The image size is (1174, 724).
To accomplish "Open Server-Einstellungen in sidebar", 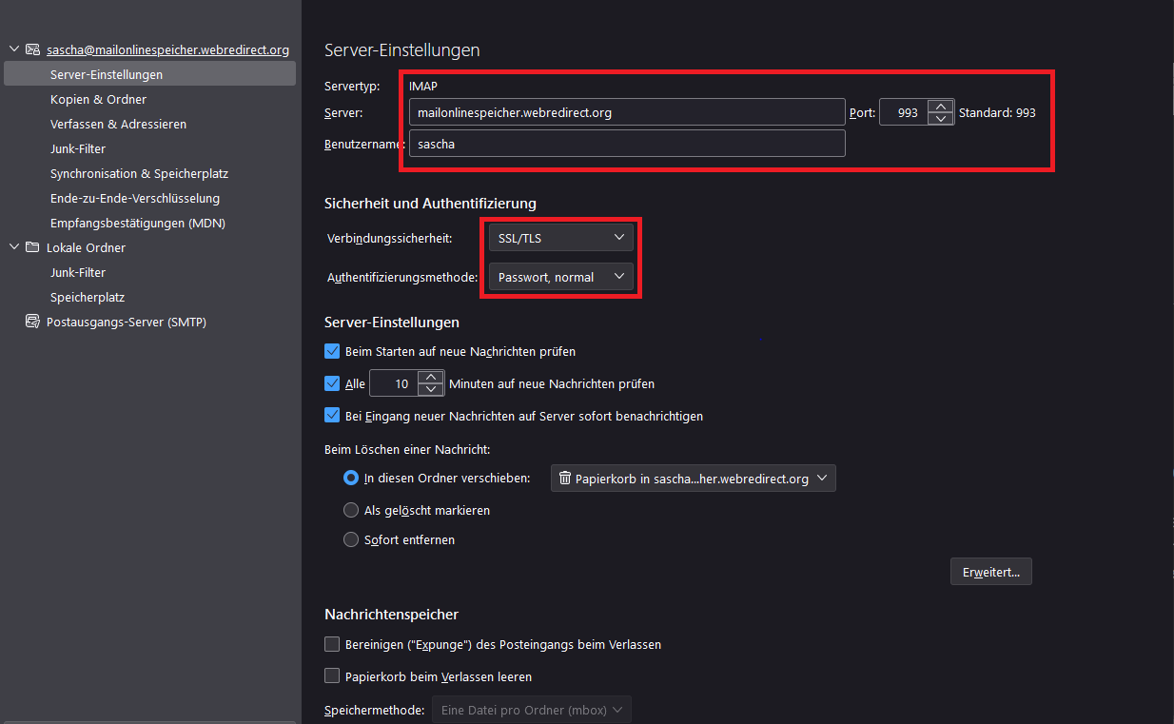I will point(149,74).
